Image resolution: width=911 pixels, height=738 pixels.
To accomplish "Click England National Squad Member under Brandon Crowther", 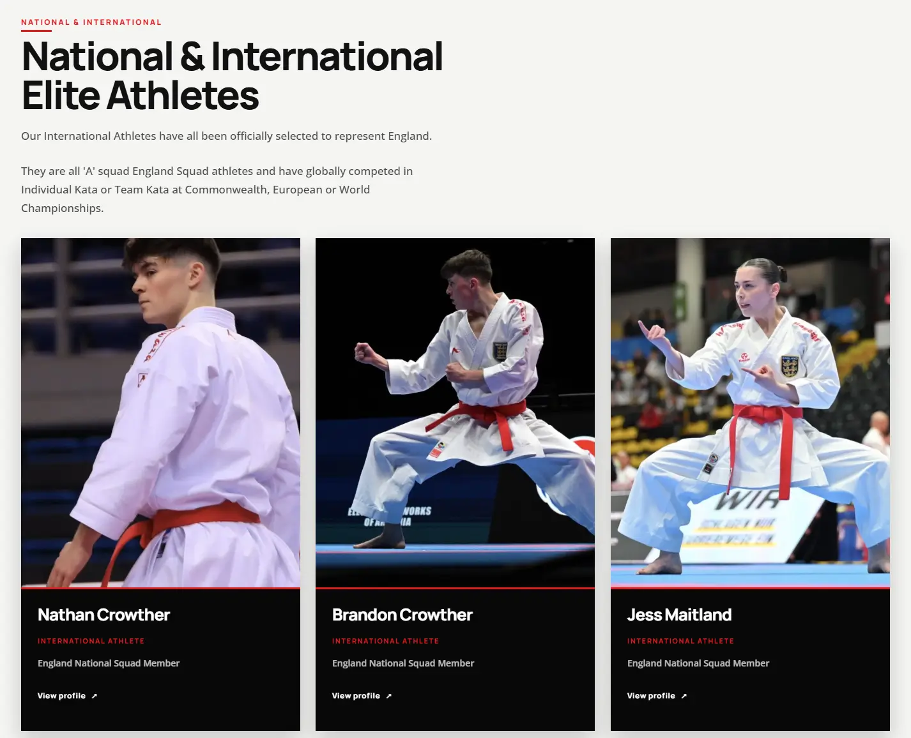I will click(x=403, y=663).
